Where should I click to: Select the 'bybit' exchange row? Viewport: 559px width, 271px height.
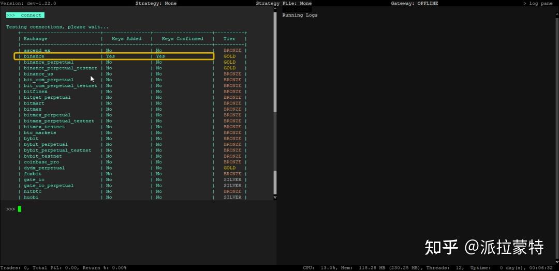click(133, 139)
